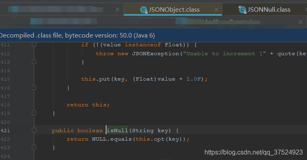Click '(Float)value' cast on line 415
The height and width of the screenshot is (160, 307).
[154, 79]
